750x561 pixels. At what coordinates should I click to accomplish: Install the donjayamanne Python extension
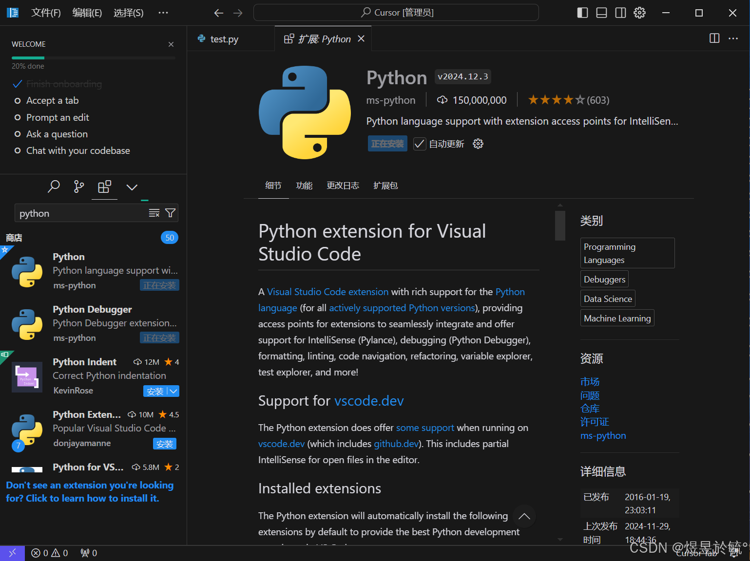coord(165,444)
